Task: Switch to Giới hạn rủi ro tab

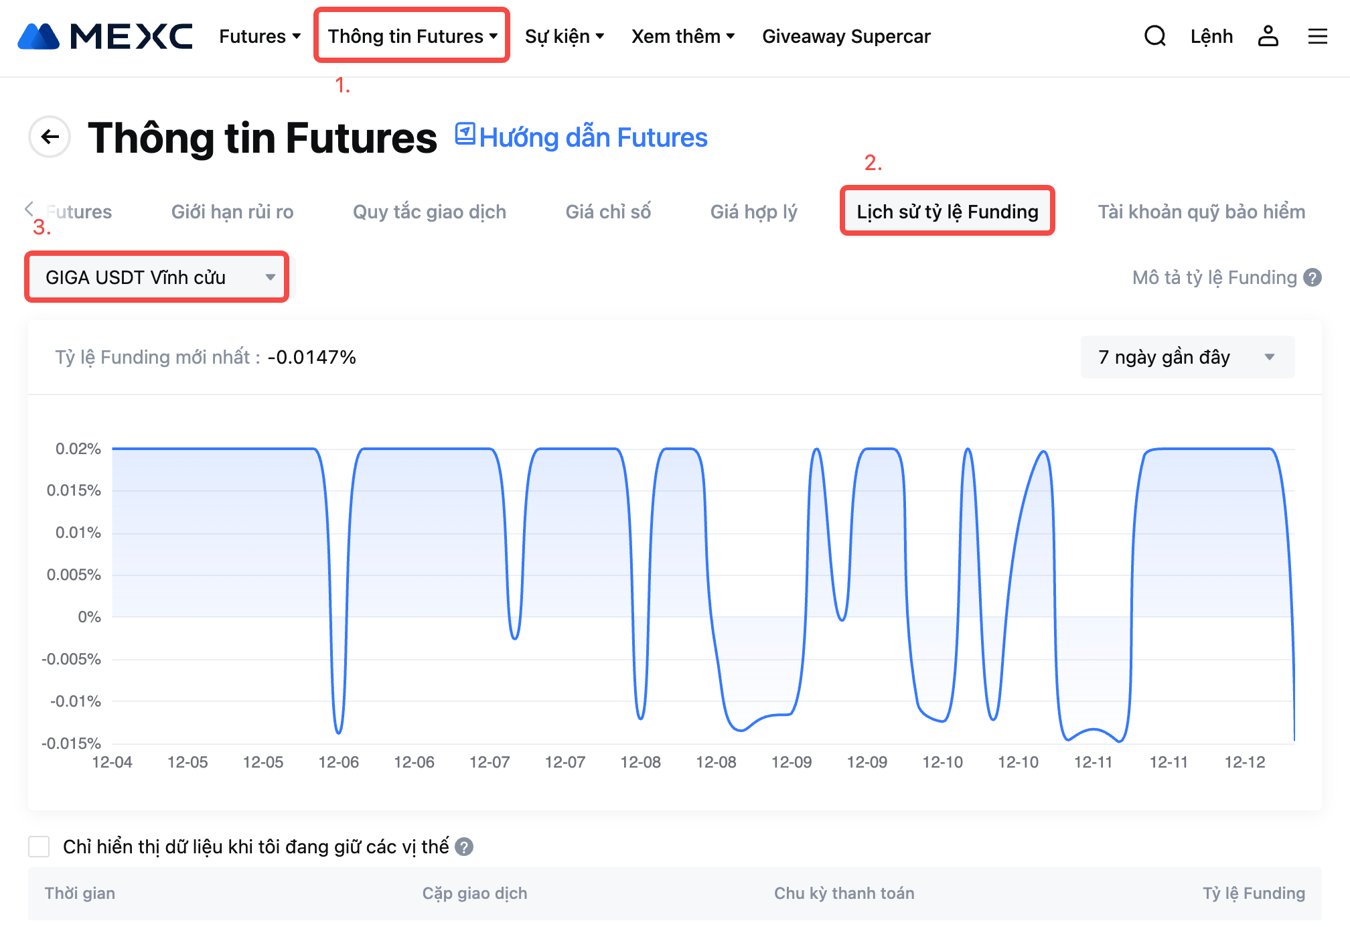Action: (x=232, y=212)
